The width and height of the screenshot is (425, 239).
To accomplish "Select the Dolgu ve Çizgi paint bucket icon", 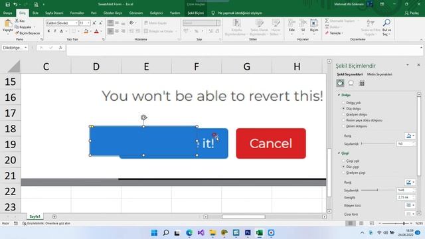I will click(x=340, y=83).
